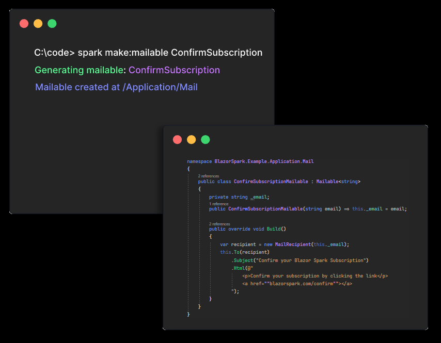Select the 'Generating mailable' output text
Viewport: 441px width, 343px height.
pos(78,70)
